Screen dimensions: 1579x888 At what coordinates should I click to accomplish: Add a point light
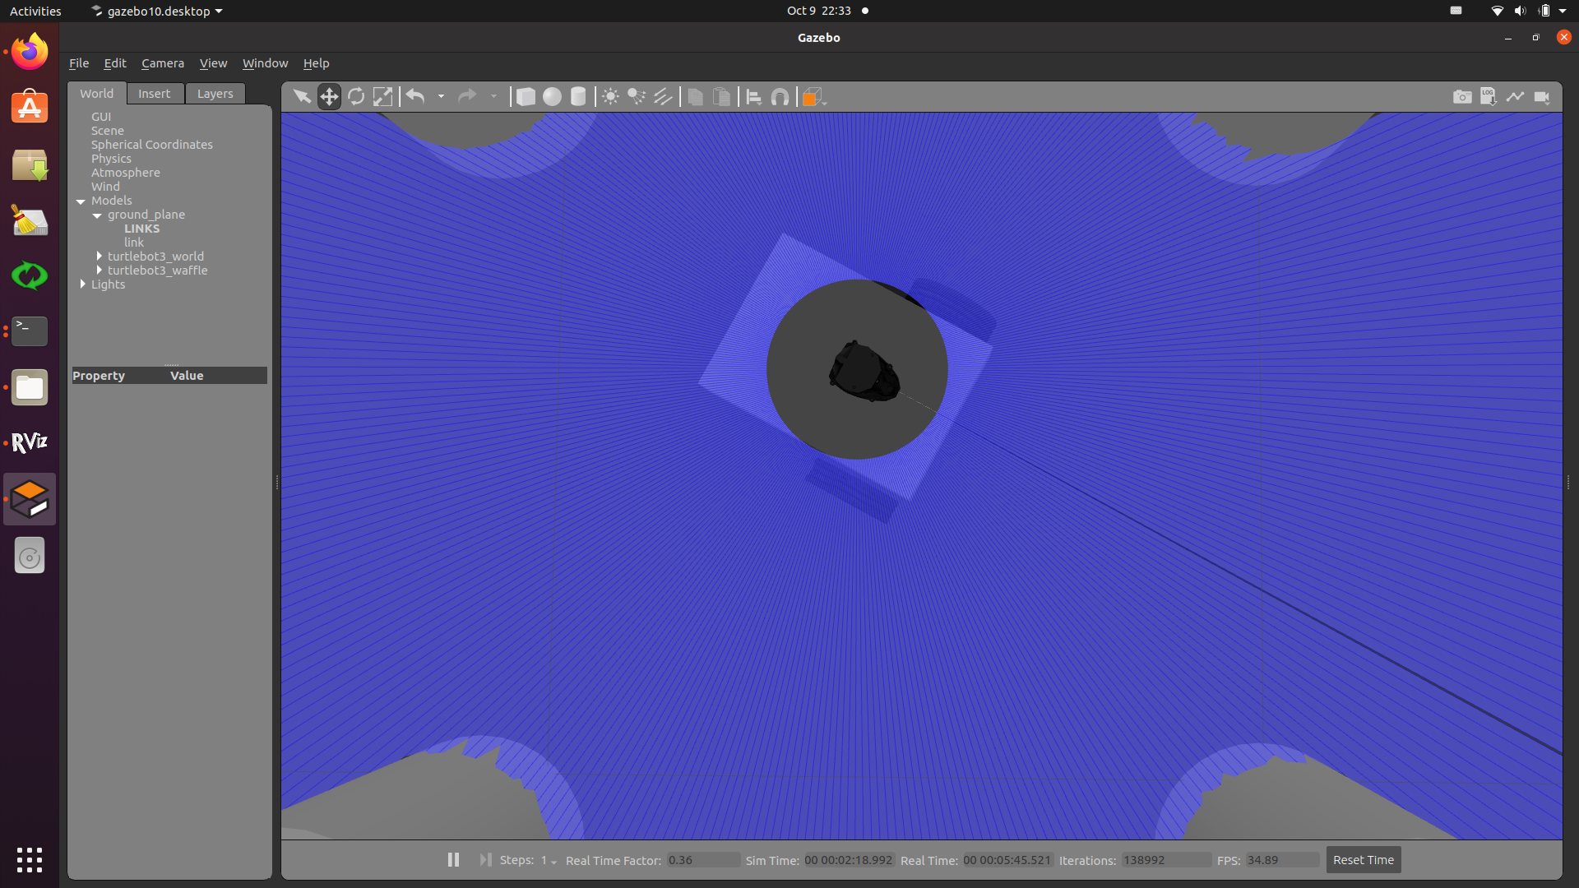610,97
